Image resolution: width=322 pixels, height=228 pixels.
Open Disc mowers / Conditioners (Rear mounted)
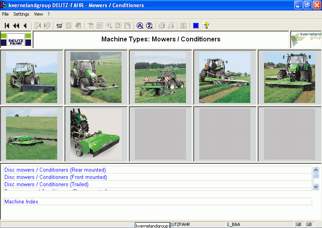pos(55,170)
